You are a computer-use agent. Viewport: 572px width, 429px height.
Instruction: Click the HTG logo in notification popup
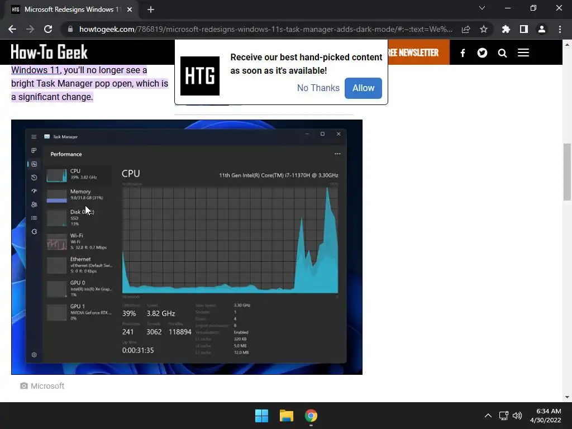tap(200, 76)
